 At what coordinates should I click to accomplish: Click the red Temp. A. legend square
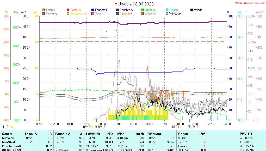68,10
